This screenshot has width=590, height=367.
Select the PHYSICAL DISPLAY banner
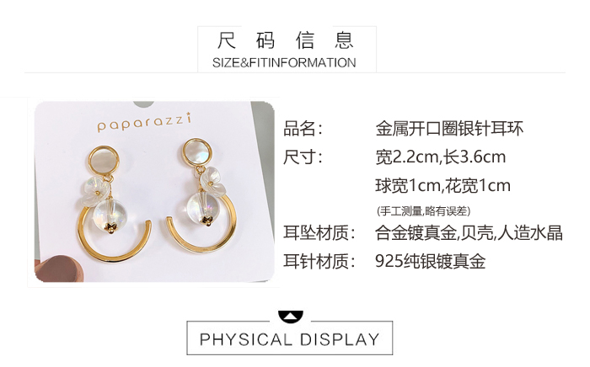[290, 338]
